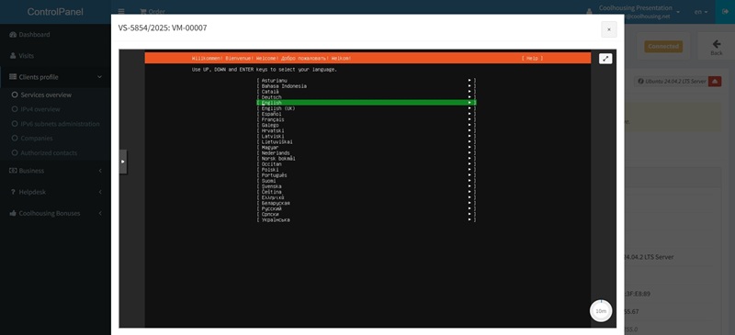Select Occitan language row

pos(366,164)
